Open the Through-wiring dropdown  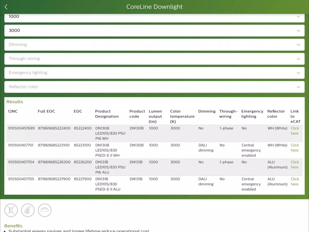point(154,59)
